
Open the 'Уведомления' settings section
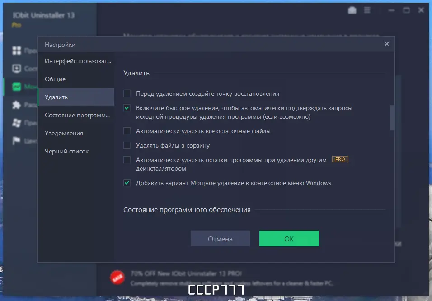coord(63,133)
